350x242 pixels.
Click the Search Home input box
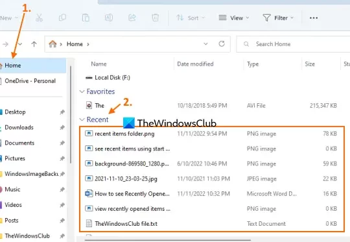293,44
